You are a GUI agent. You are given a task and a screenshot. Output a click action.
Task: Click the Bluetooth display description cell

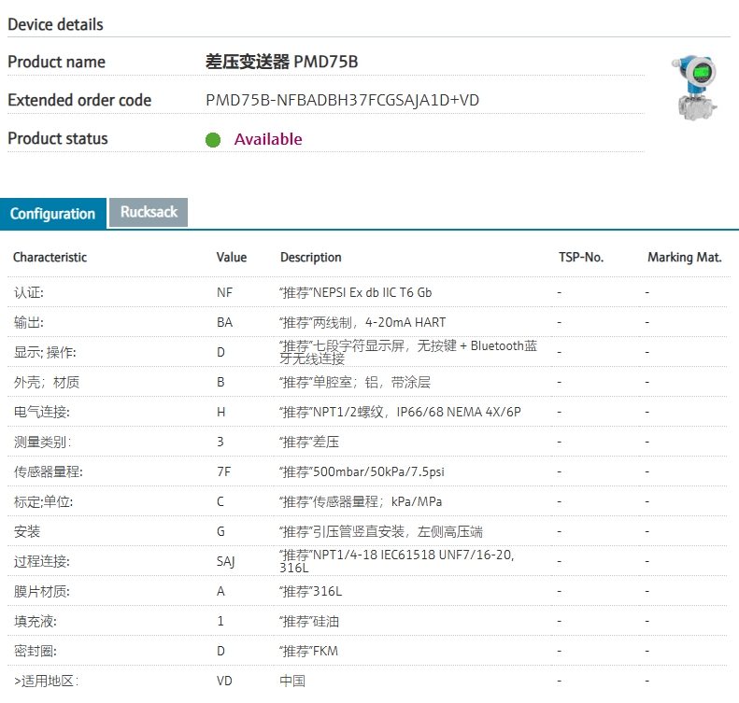[x=408, y=352]
